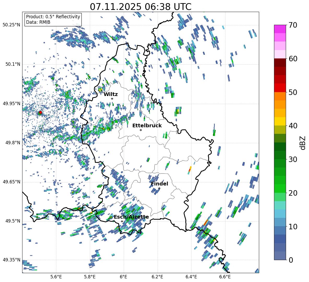
Task: Click the Wiltz city label
Action: 111,94
